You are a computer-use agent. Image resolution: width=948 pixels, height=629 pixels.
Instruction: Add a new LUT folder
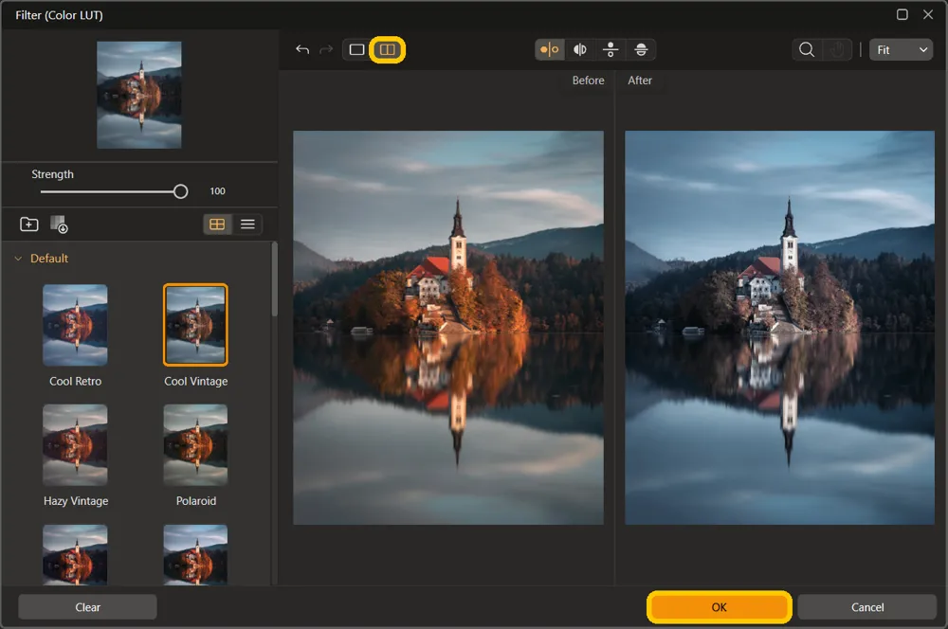(x=29, y=225)
